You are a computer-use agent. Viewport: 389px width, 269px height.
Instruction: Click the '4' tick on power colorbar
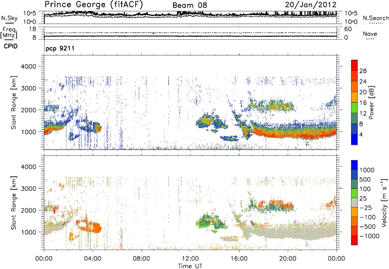click(x=361, y=134)
